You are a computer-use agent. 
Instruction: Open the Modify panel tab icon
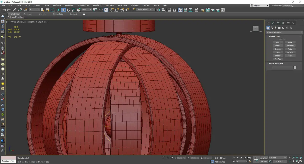click(x=273, y=23)
